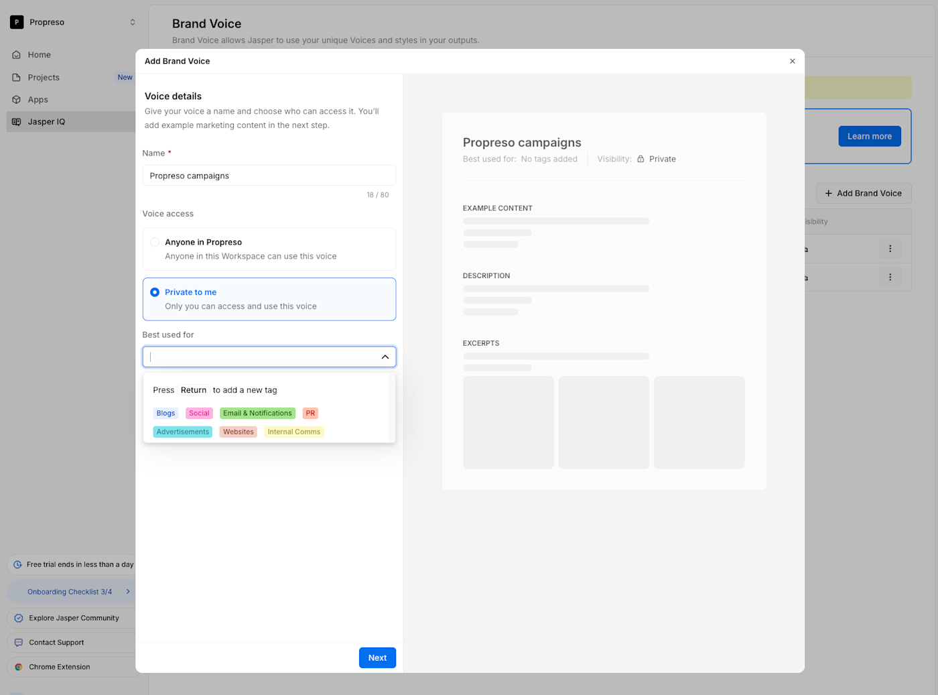Choose the Social tag

(199, 414)
